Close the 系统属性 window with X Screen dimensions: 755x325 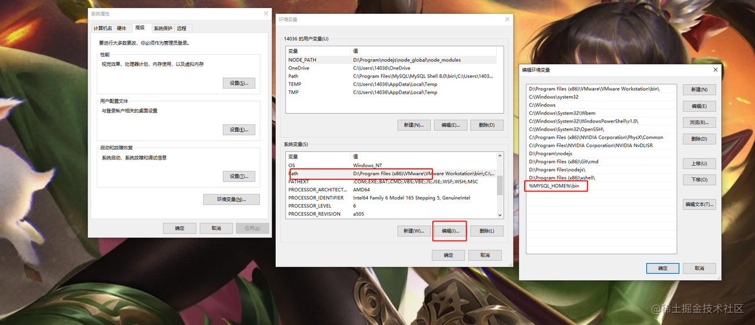pyautogui.click(x=266, y=13)
